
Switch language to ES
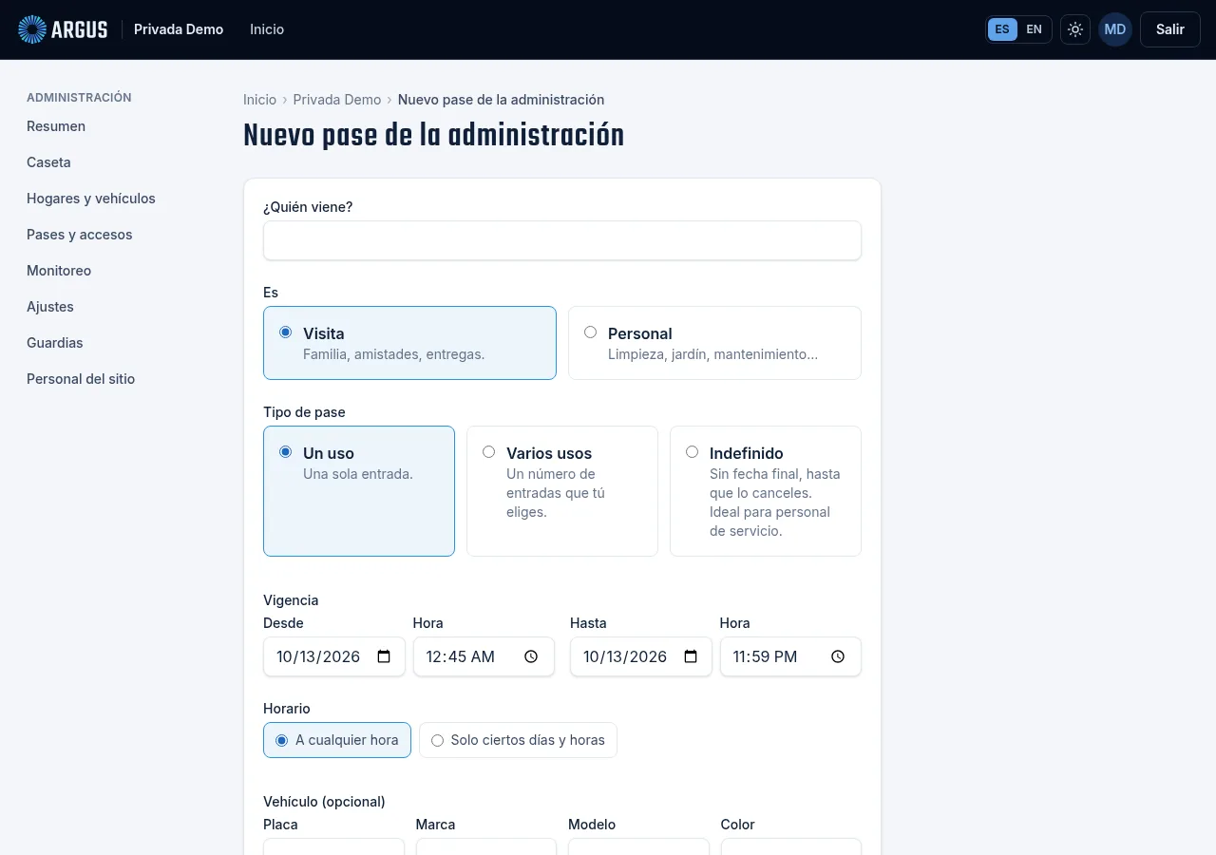1002,29
